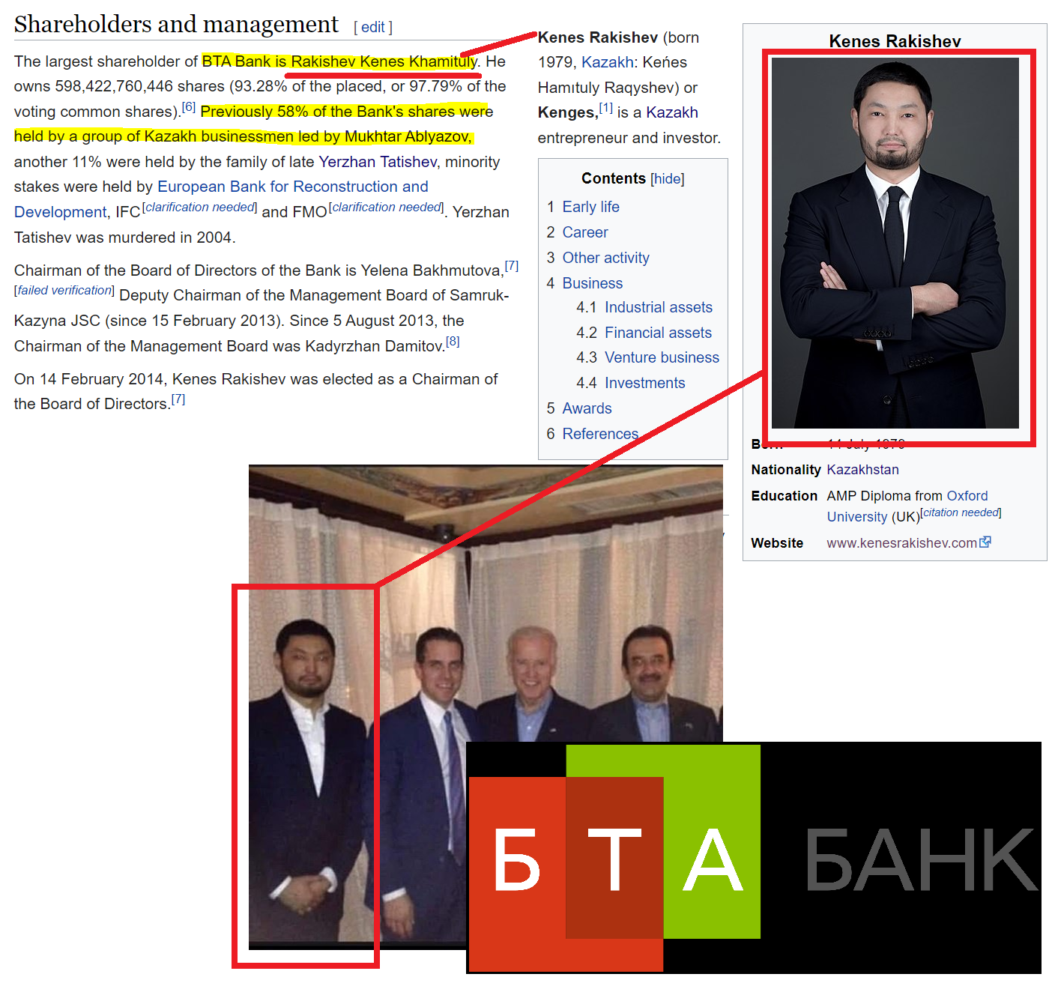Follow the Yerzhan Tatishev link
Screen dimensions: 1052x983
click(378, 162)
